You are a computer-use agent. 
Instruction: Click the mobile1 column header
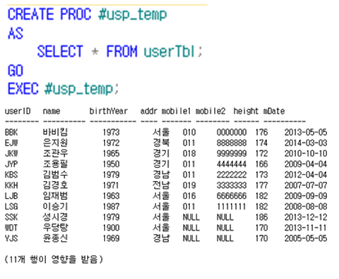(176, 111)
